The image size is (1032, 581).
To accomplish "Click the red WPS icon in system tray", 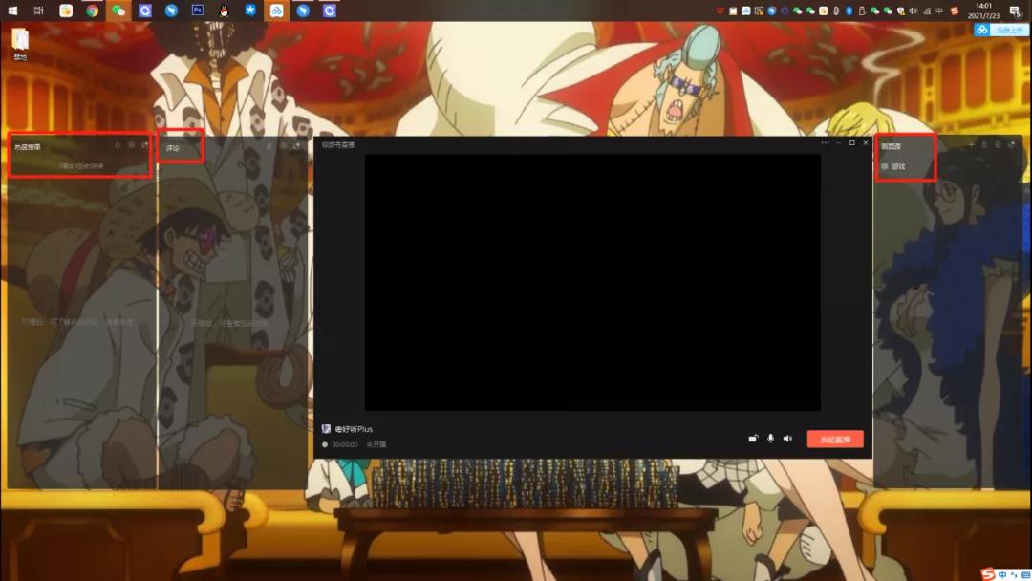I will pos(720,11).
